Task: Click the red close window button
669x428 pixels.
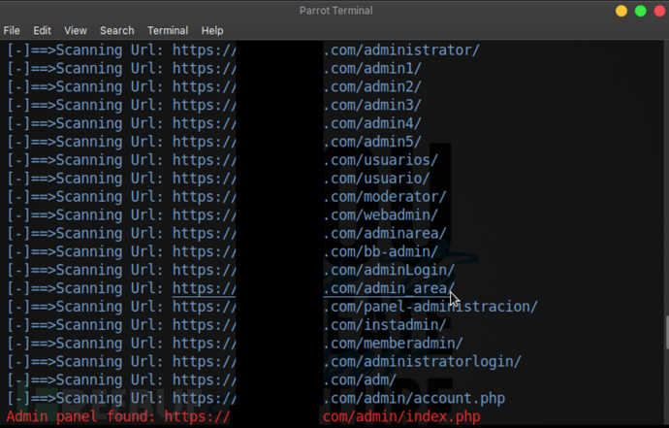Action: coord(659,11)
